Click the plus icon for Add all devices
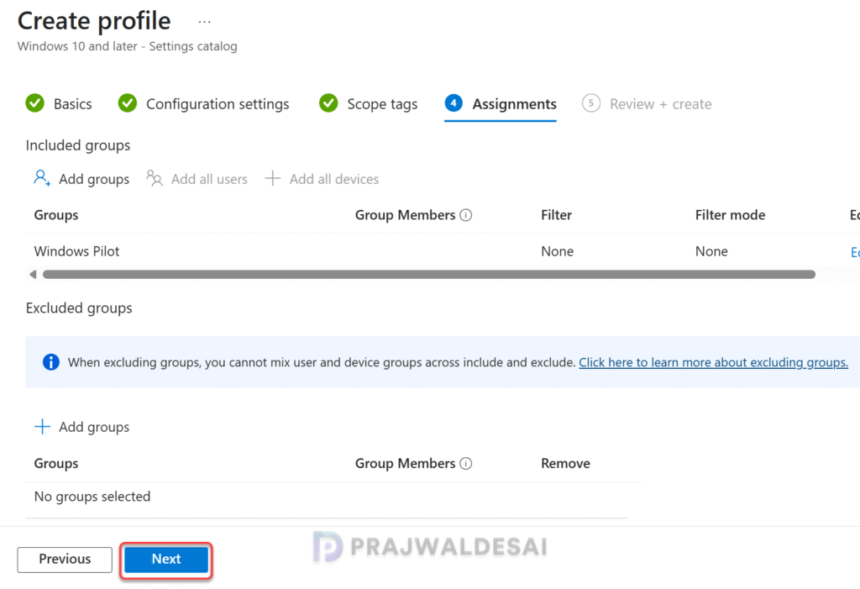 pyautogui.click(x=273, y=178)
